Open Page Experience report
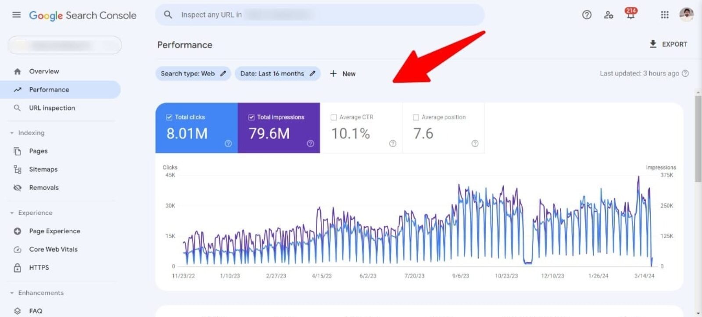The image size is (702, 317). [54, 231]
